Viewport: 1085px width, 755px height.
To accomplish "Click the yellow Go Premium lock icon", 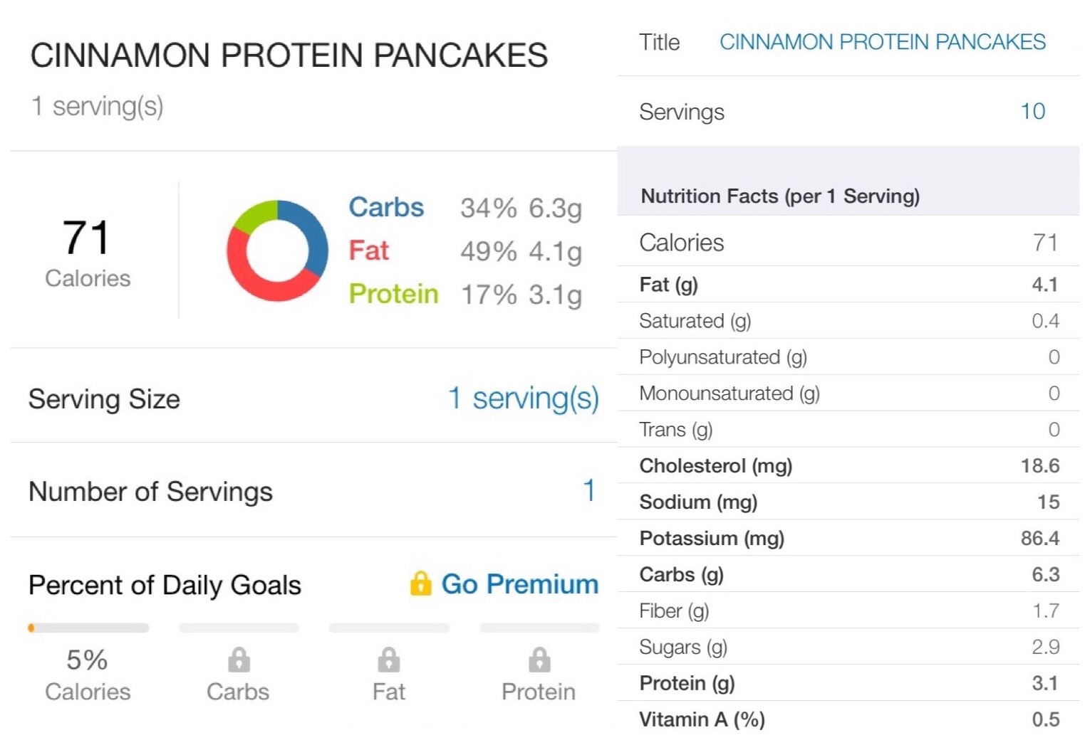I will point(420,584).
